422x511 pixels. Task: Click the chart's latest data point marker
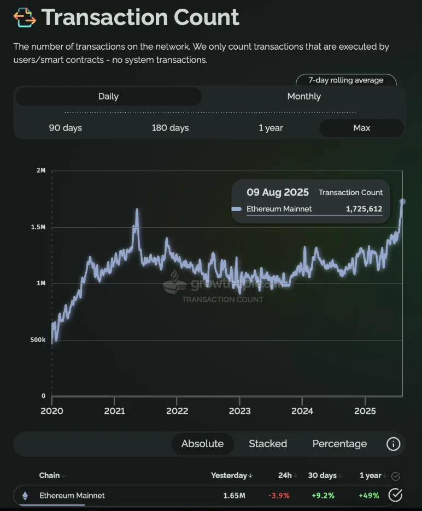point(403,202)
